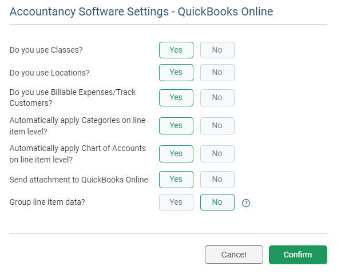
Task: Select No for Send attachment to QuickBooks Online
Action: coord(217,180)
